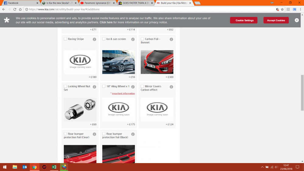This screenshot has height=171, width=304.
Task: Go back to previous page
Action: click(x=4, y=9)
